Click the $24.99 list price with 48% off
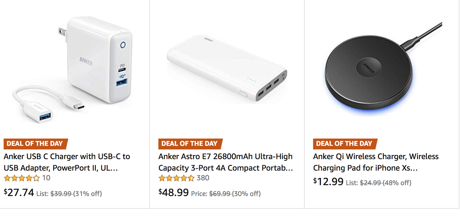 tap(385, 183)
